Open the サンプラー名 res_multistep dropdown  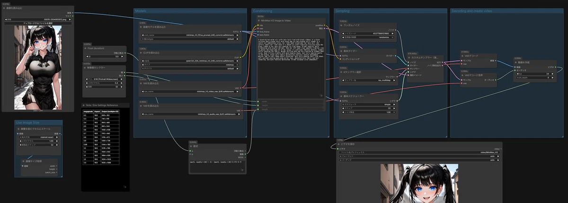(x=368, y=81)
